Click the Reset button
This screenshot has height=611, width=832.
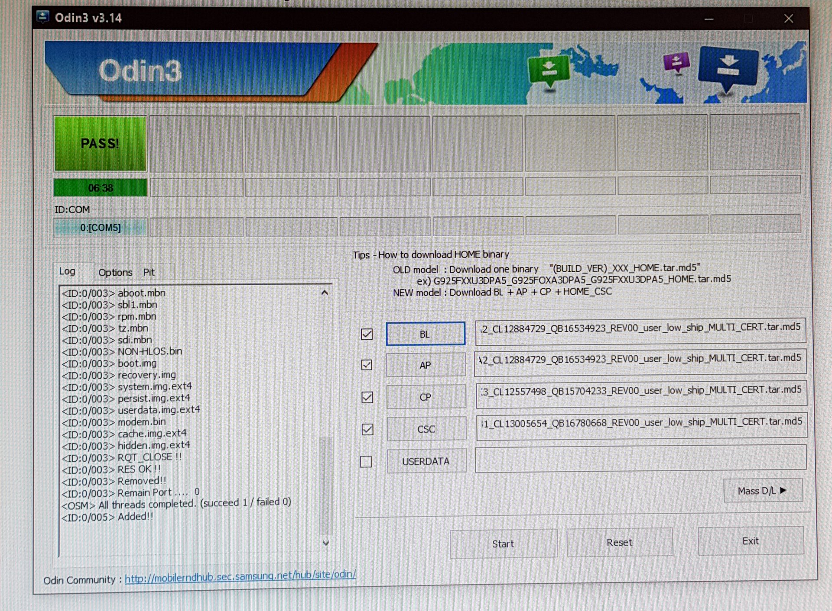click(620, 542)
